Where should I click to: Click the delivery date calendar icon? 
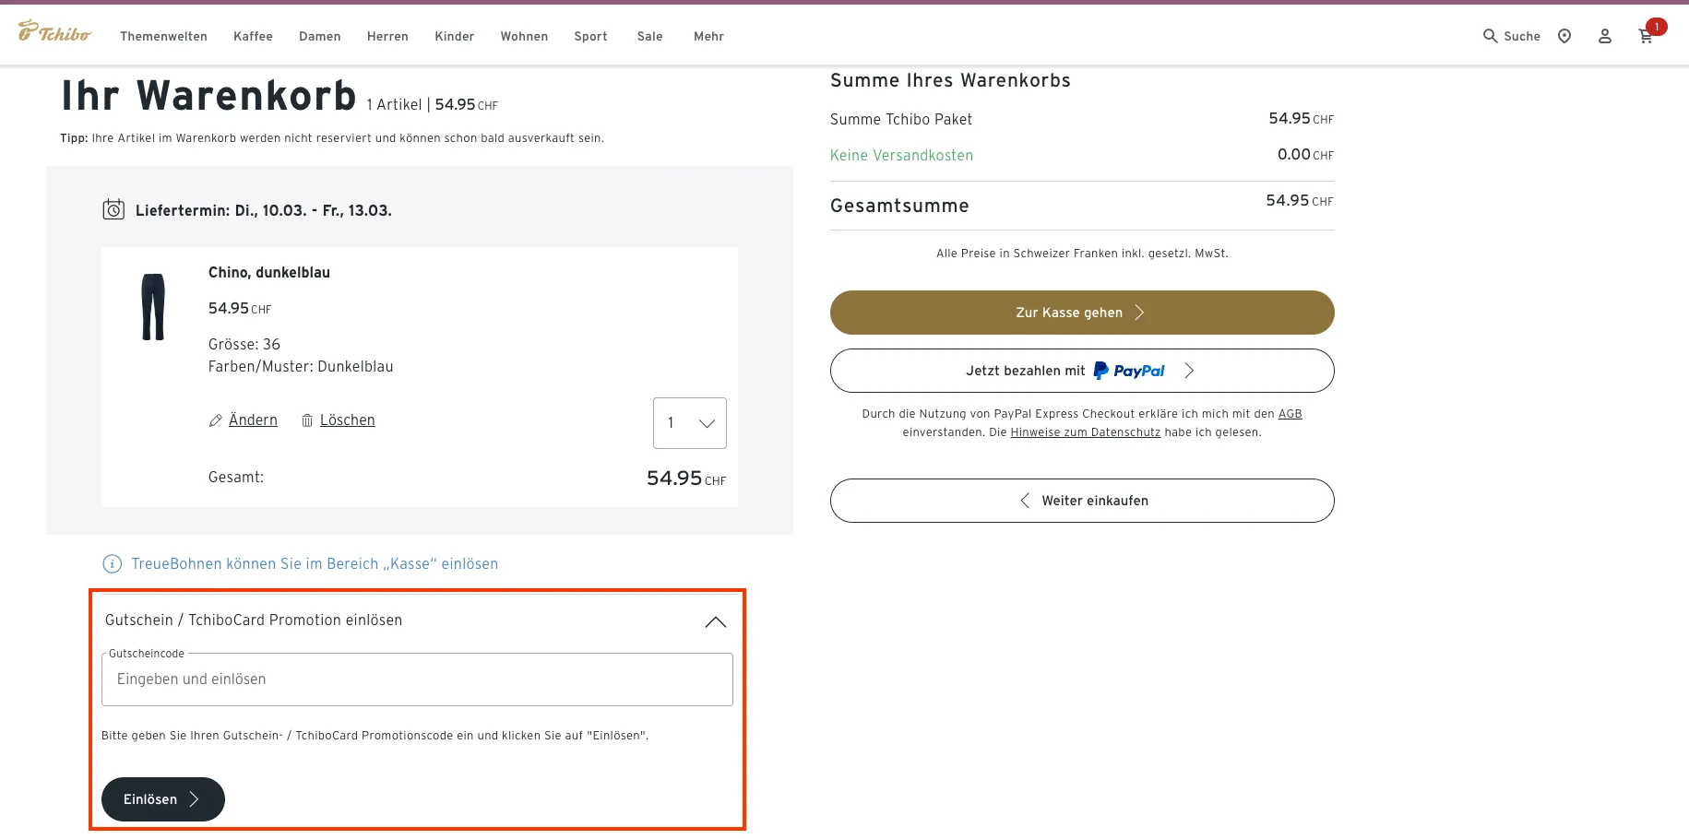(x=114, y=209)
